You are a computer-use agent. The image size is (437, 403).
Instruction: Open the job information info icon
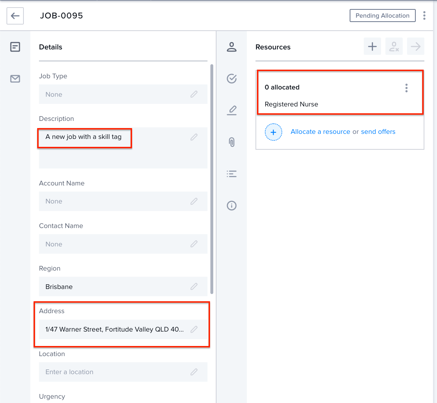(232, 206)
